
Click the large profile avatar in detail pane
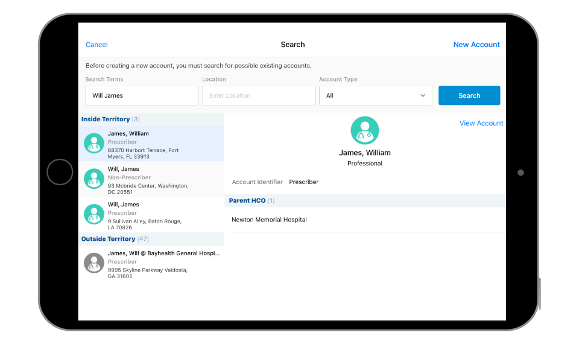point(364,130)
